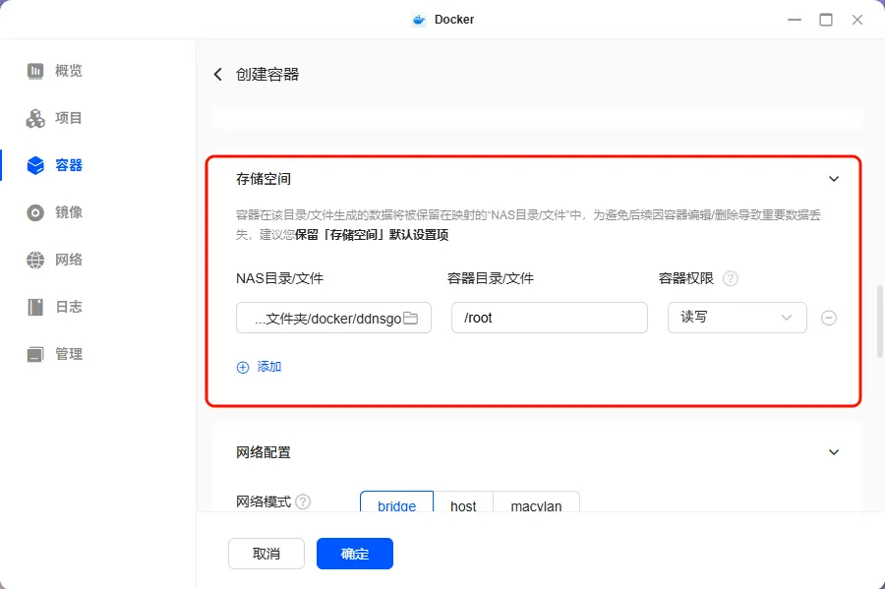Image resolution: width=885 pixels, height=589 pixels.
Task: Click 添加 to add storage mapping
Action: click(260, 367)
